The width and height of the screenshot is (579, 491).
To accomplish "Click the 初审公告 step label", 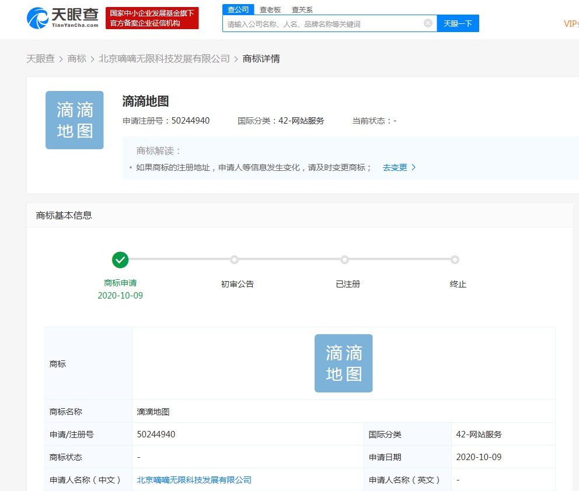I will [238, 284].
